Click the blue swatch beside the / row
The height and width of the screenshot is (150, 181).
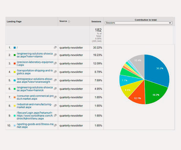(14, 48)
